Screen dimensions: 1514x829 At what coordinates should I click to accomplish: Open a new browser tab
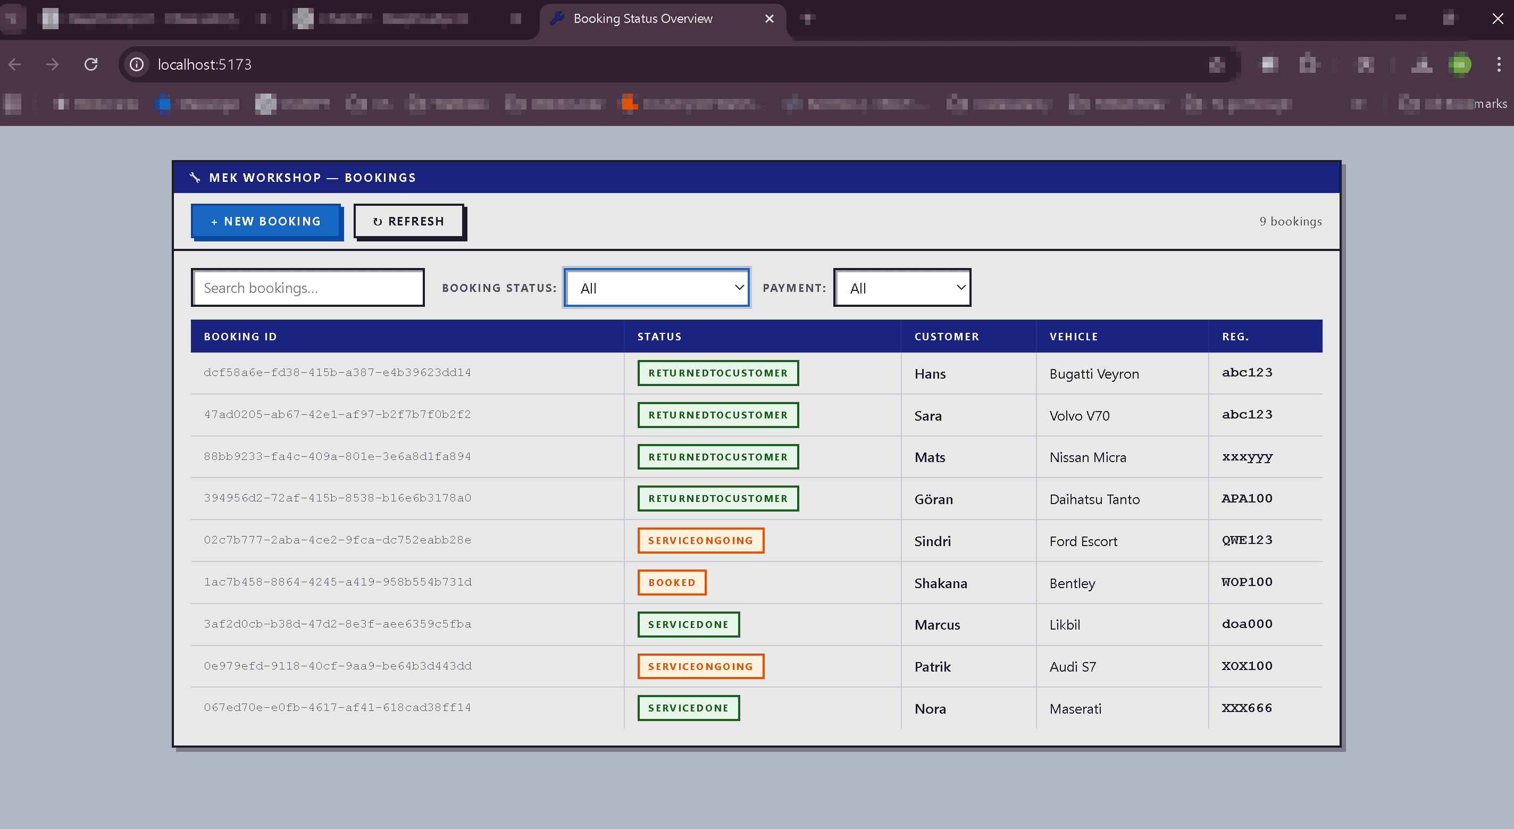[x=808, y=18]
